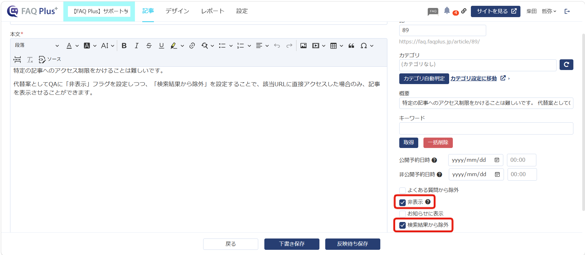Click 反映待ち保存 button
Screen dimensions: 585x255
coord(353,244)
